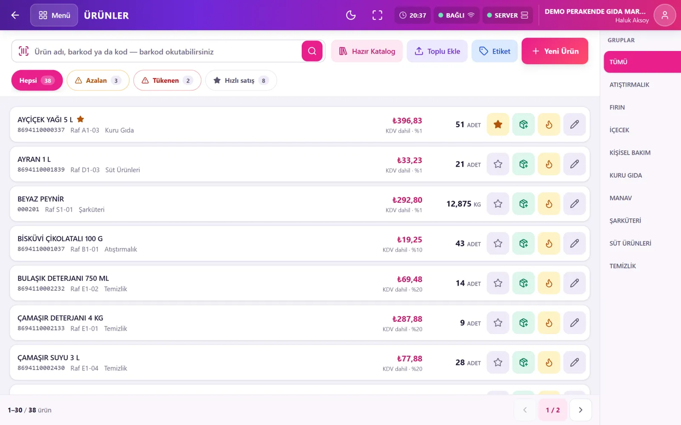Filter by Hızlı satış
Image resolution: width=681 pixels, height=425 pixels.
tap(241, 80)
